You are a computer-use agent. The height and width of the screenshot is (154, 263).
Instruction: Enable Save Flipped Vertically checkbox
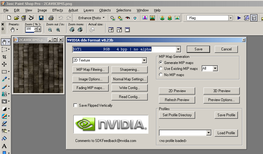[75, 105]
